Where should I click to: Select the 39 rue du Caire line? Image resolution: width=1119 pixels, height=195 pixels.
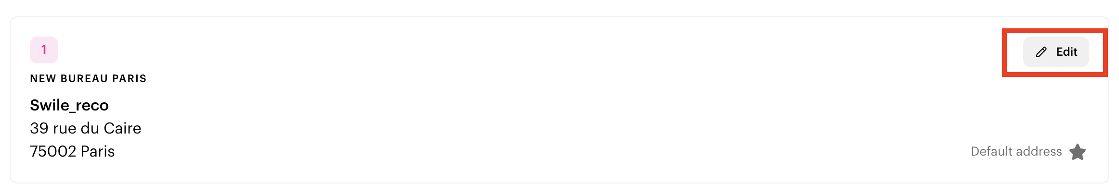click(x=86, y=128)
